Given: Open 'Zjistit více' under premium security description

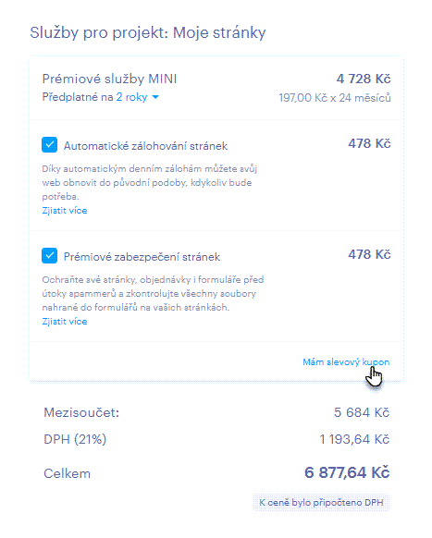Looking at the screenshot, I should coord(65,322).
